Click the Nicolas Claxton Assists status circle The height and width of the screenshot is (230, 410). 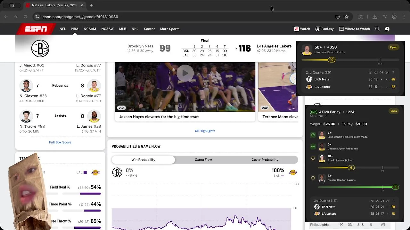click(x=313, y=178)
